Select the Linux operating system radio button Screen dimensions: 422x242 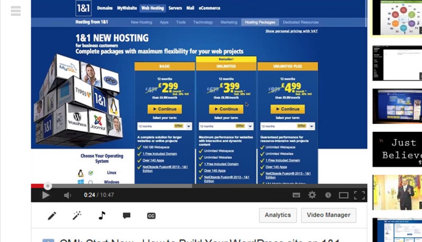(x=91, y=173)
